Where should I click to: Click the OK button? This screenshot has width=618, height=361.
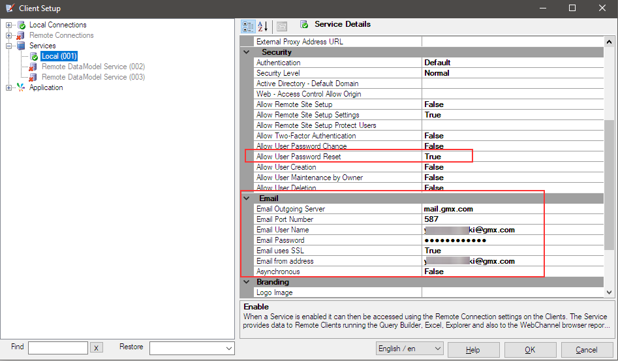(x=530, y=350)
